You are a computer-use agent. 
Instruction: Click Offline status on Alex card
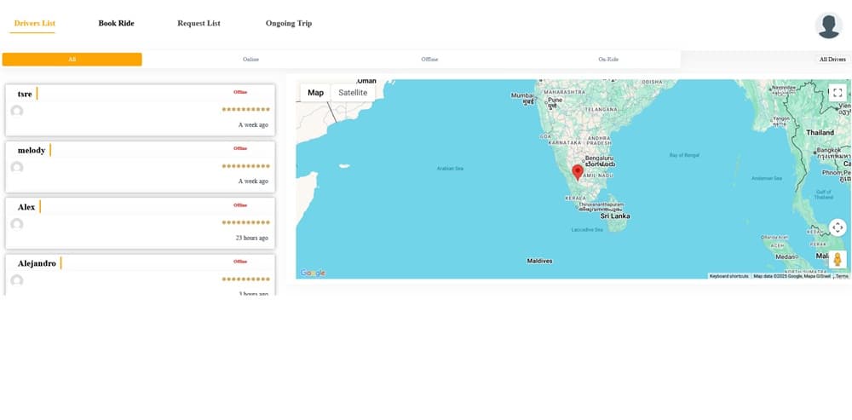pos(240,205)
